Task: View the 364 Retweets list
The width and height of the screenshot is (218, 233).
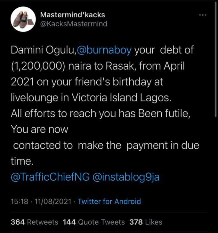Action: [35, 222]
